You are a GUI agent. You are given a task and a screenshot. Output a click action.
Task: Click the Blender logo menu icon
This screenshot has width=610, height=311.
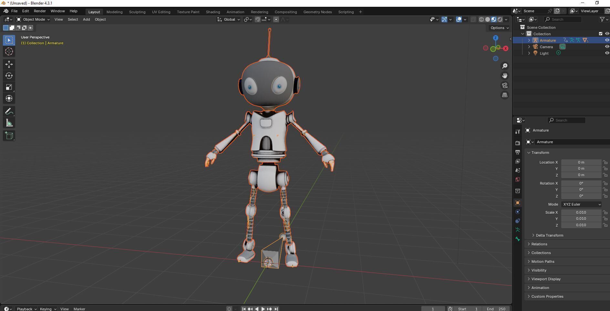click(6, 11)
